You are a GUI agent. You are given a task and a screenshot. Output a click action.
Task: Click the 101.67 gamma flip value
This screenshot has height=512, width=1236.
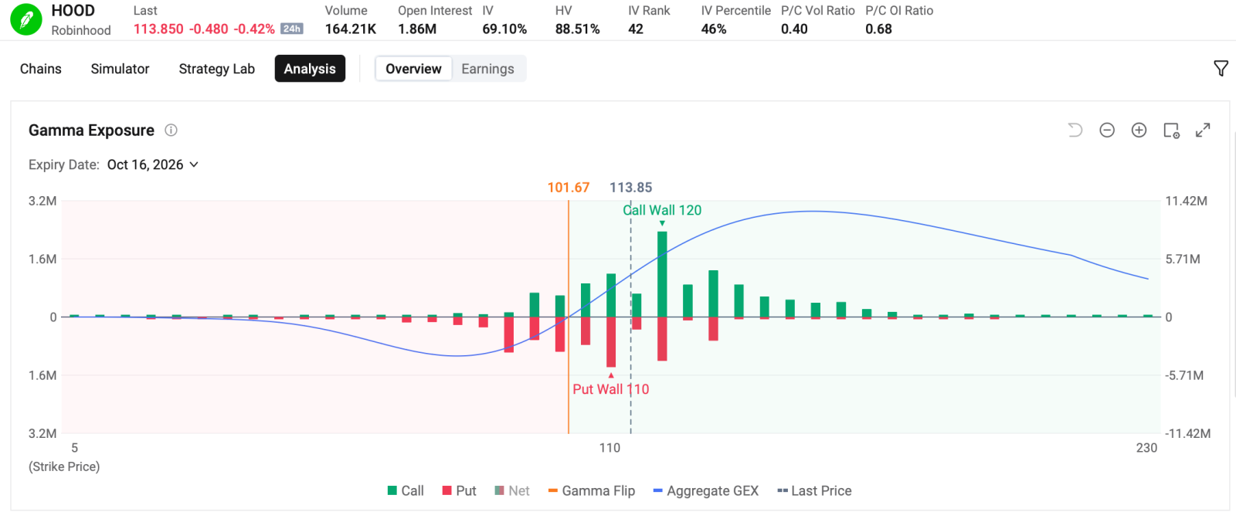point(569,188)
